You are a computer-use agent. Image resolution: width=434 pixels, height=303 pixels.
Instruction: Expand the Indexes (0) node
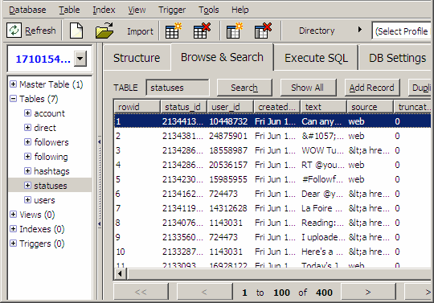(x=13, y=228)
